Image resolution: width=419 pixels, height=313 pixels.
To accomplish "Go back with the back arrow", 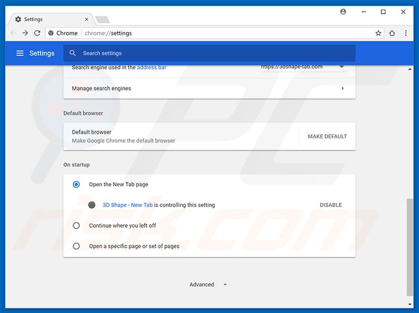I will (x=13, y=33).
